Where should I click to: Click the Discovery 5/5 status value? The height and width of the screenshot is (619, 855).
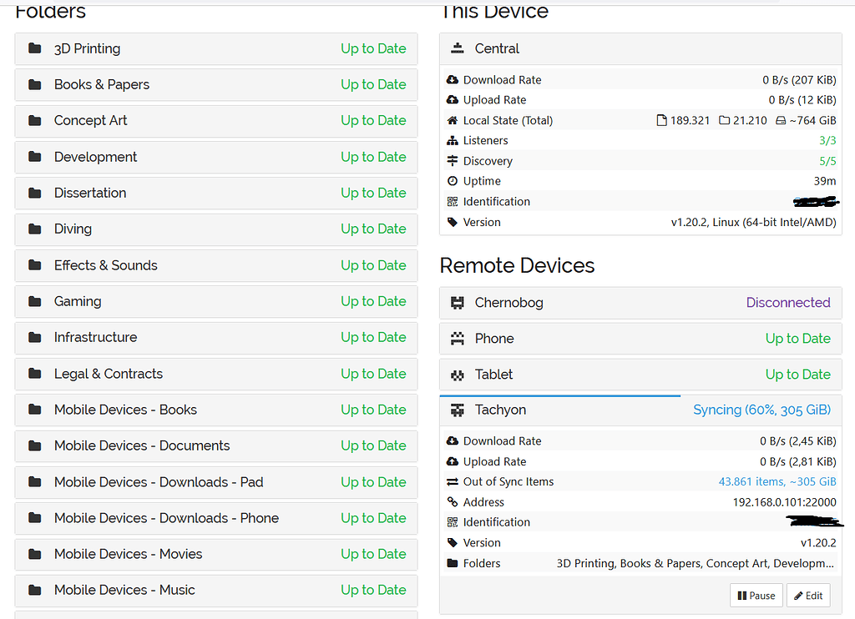[827, 161]
